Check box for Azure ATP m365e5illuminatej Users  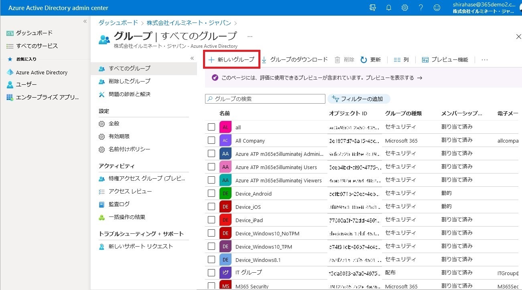tap(211, 167)
